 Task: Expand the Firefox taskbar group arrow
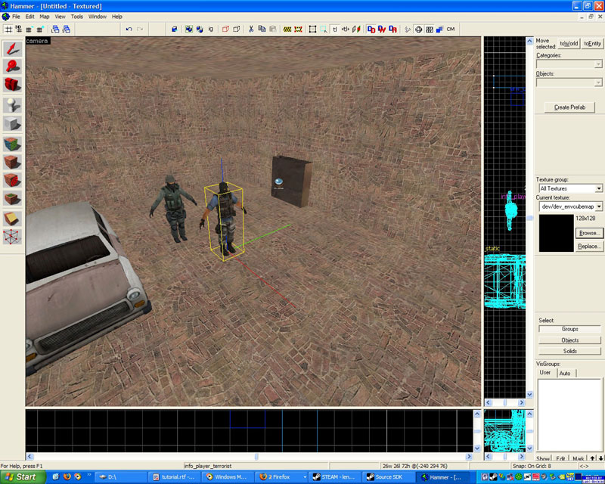[x=306, y=477]
